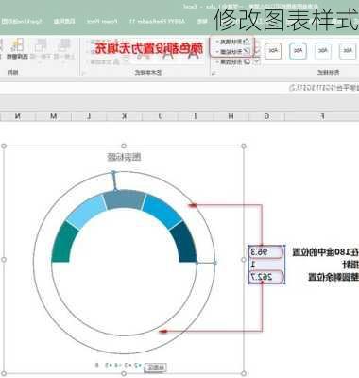The image size is (359, 378).
Task: Switch to the 百度网盘 tab
Action: click(64, 21)
